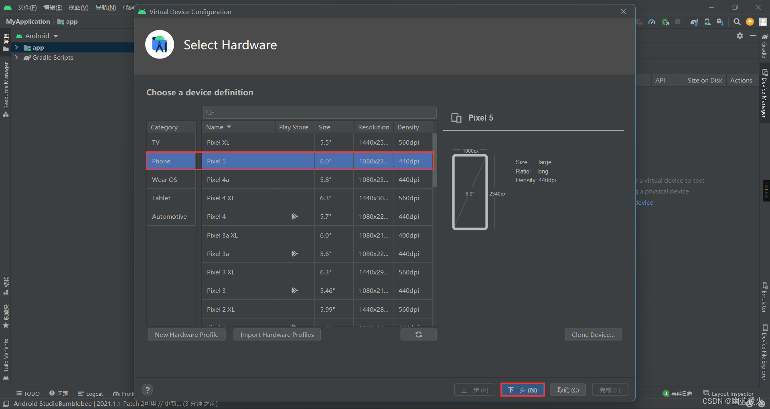Select Pixel 2 XL device row
This screenshot has height=409, width=770.
[x=317, y=309]
